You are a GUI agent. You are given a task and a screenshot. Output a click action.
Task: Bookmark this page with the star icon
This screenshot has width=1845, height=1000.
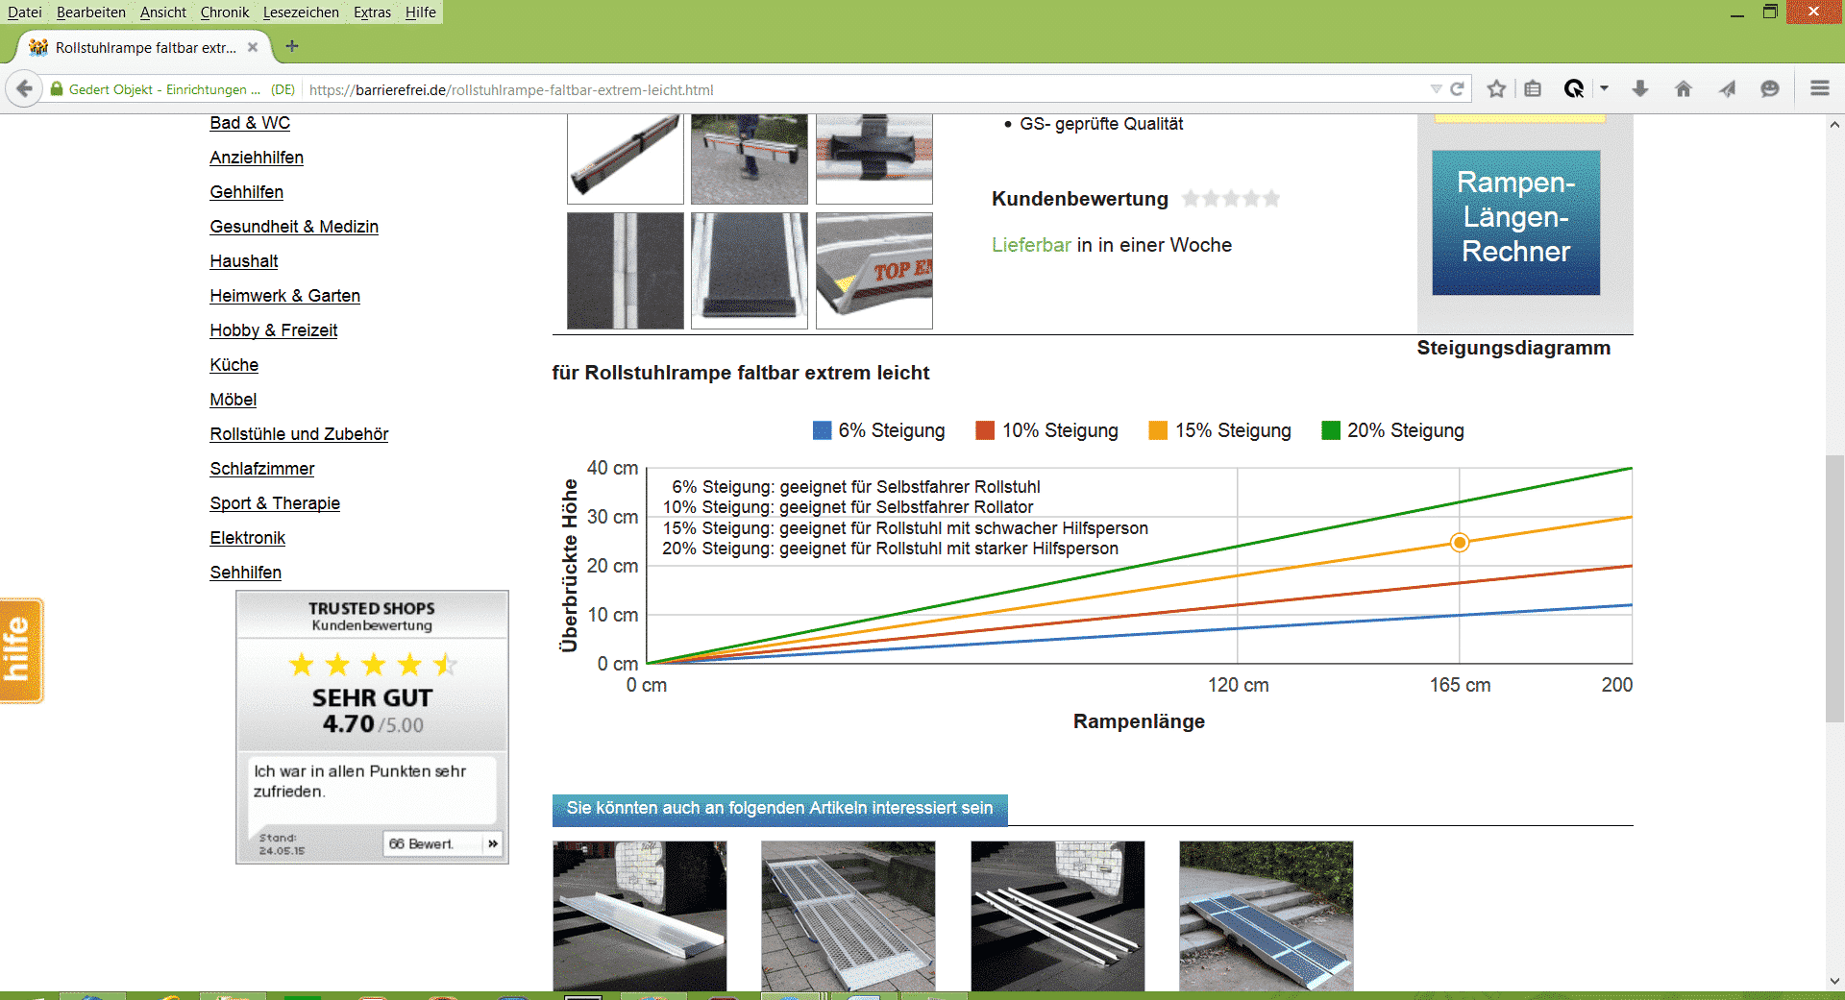[1496, 89]
